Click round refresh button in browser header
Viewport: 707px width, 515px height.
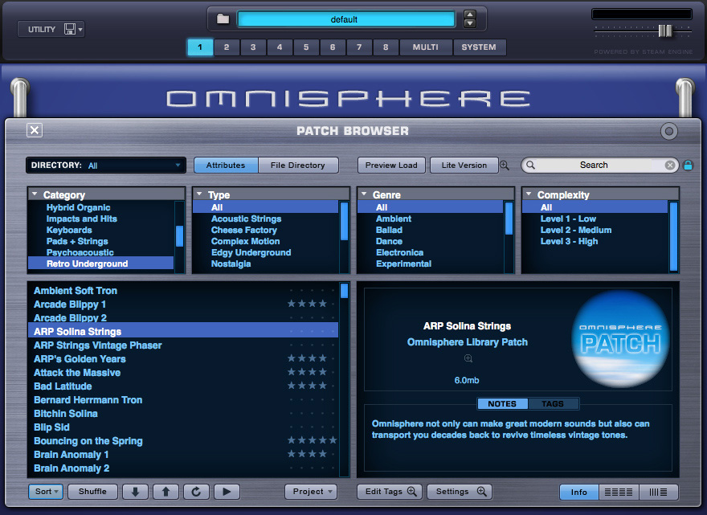[x=669, y=131]
